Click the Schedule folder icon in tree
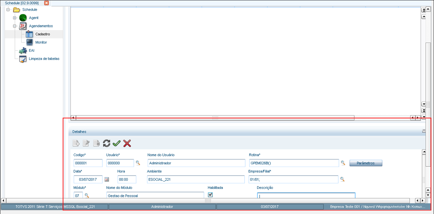The width and height of the screenshot is (434, 214). (x=17, y=10)
